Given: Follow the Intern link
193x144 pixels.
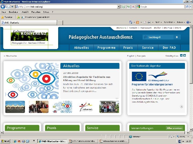Looking at the screenshot, I should [178, 28].
